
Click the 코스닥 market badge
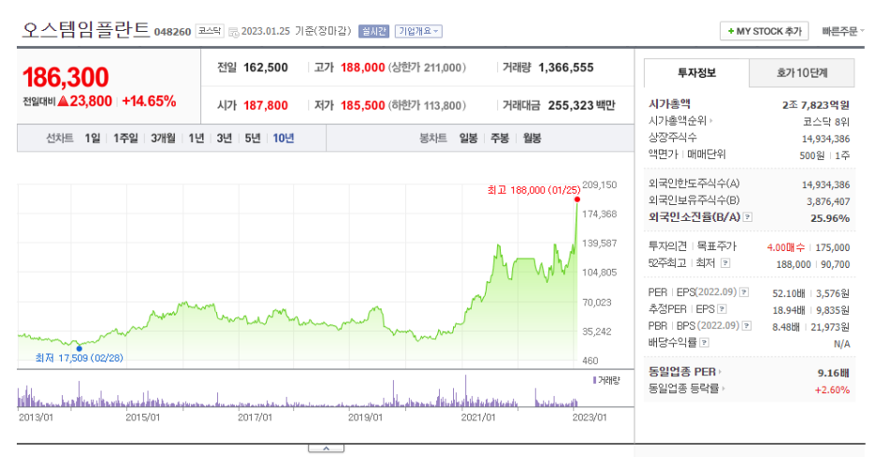tap(210, 31)
